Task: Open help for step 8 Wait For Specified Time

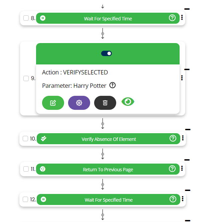Action: [x=172, y=18]
